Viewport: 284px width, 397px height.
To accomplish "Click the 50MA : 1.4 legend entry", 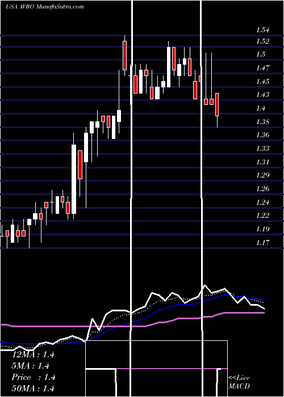I will [33, 388].
